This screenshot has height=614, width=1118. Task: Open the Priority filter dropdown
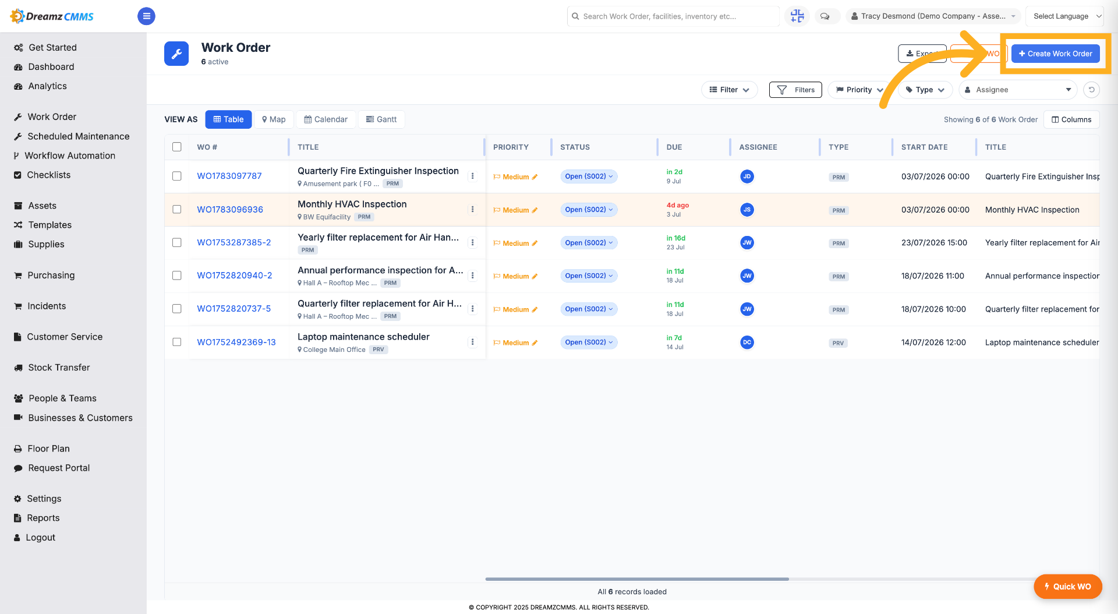pos(859,90)
